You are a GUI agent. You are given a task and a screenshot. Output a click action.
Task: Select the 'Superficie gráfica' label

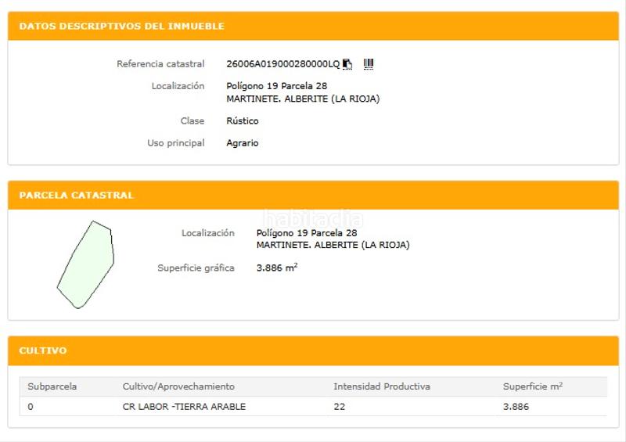click(x=196, y=268)
